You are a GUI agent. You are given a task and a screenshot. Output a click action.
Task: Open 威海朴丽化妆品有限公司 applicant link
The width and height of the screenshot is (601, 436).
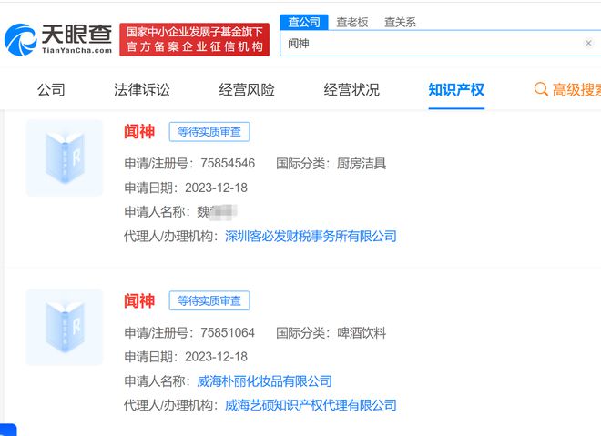click(x=264, y=380)
